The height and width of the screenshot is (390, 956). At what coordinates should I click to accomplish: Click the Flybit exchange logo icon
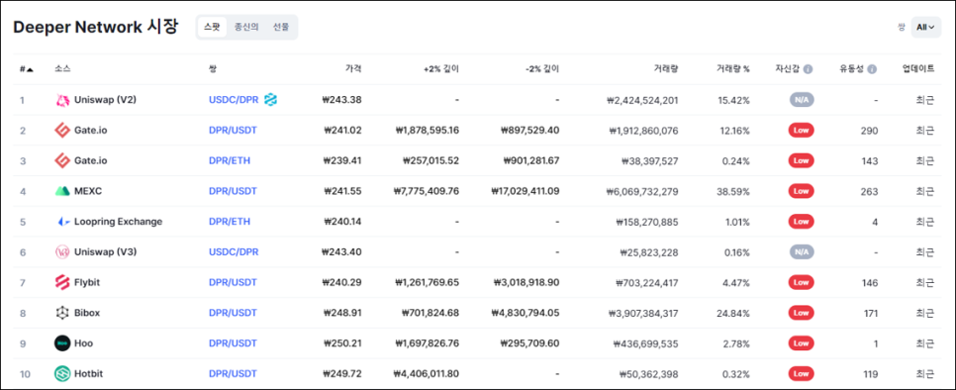coord(62,283)
